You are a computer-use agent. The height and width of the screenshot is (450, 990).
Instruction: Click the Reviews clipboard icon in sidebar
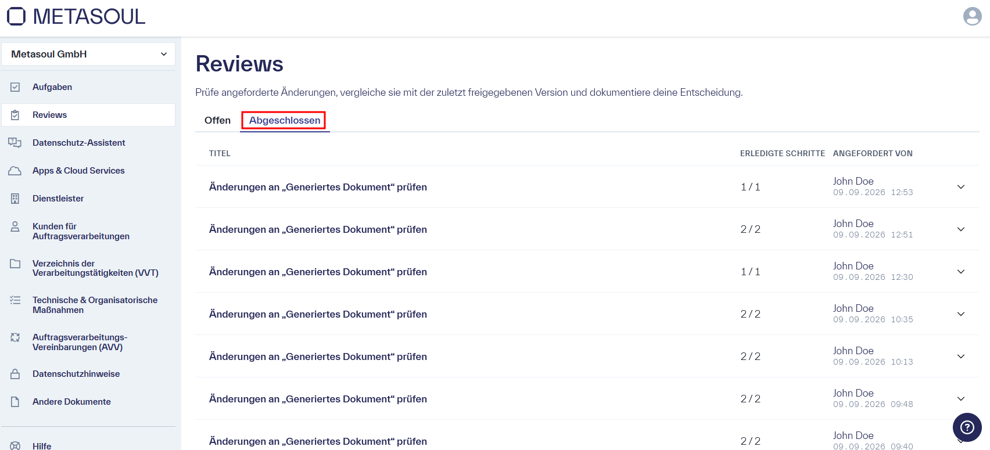(x=15, y=115)
